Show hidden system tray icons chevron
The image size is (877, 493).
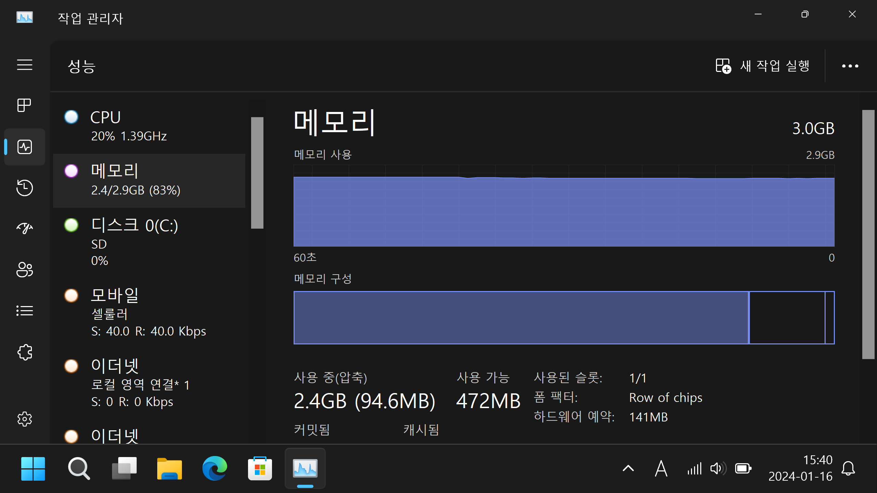(x=628, y=468)
